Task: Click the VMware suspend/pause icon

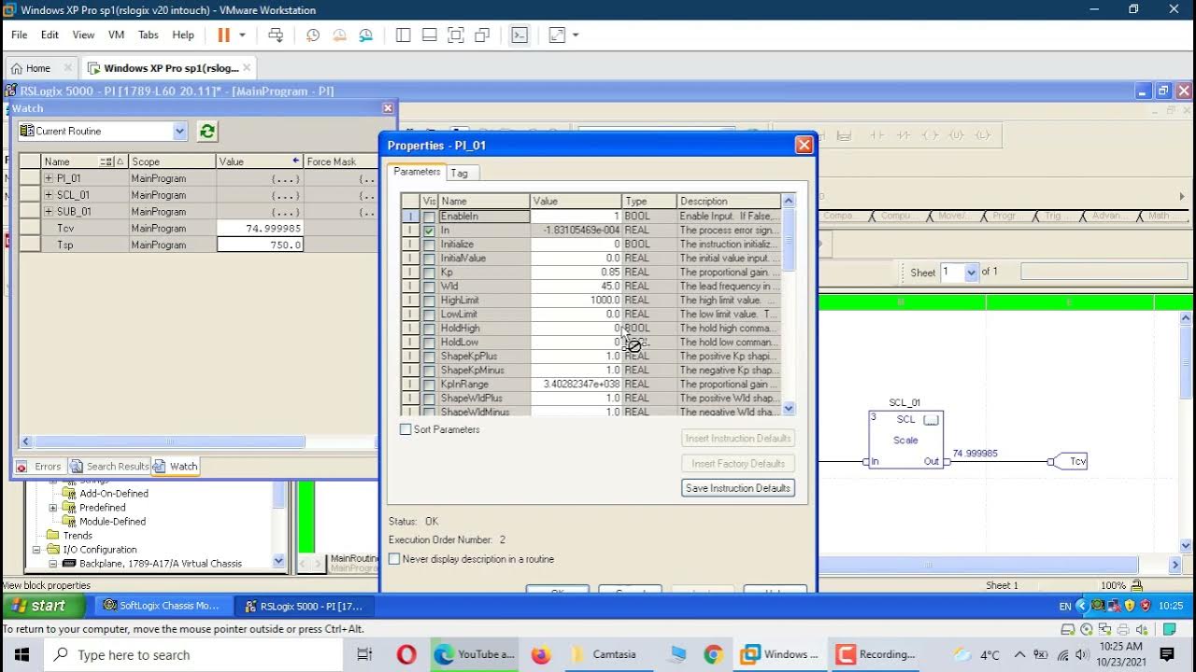Action: click(223, 35)
